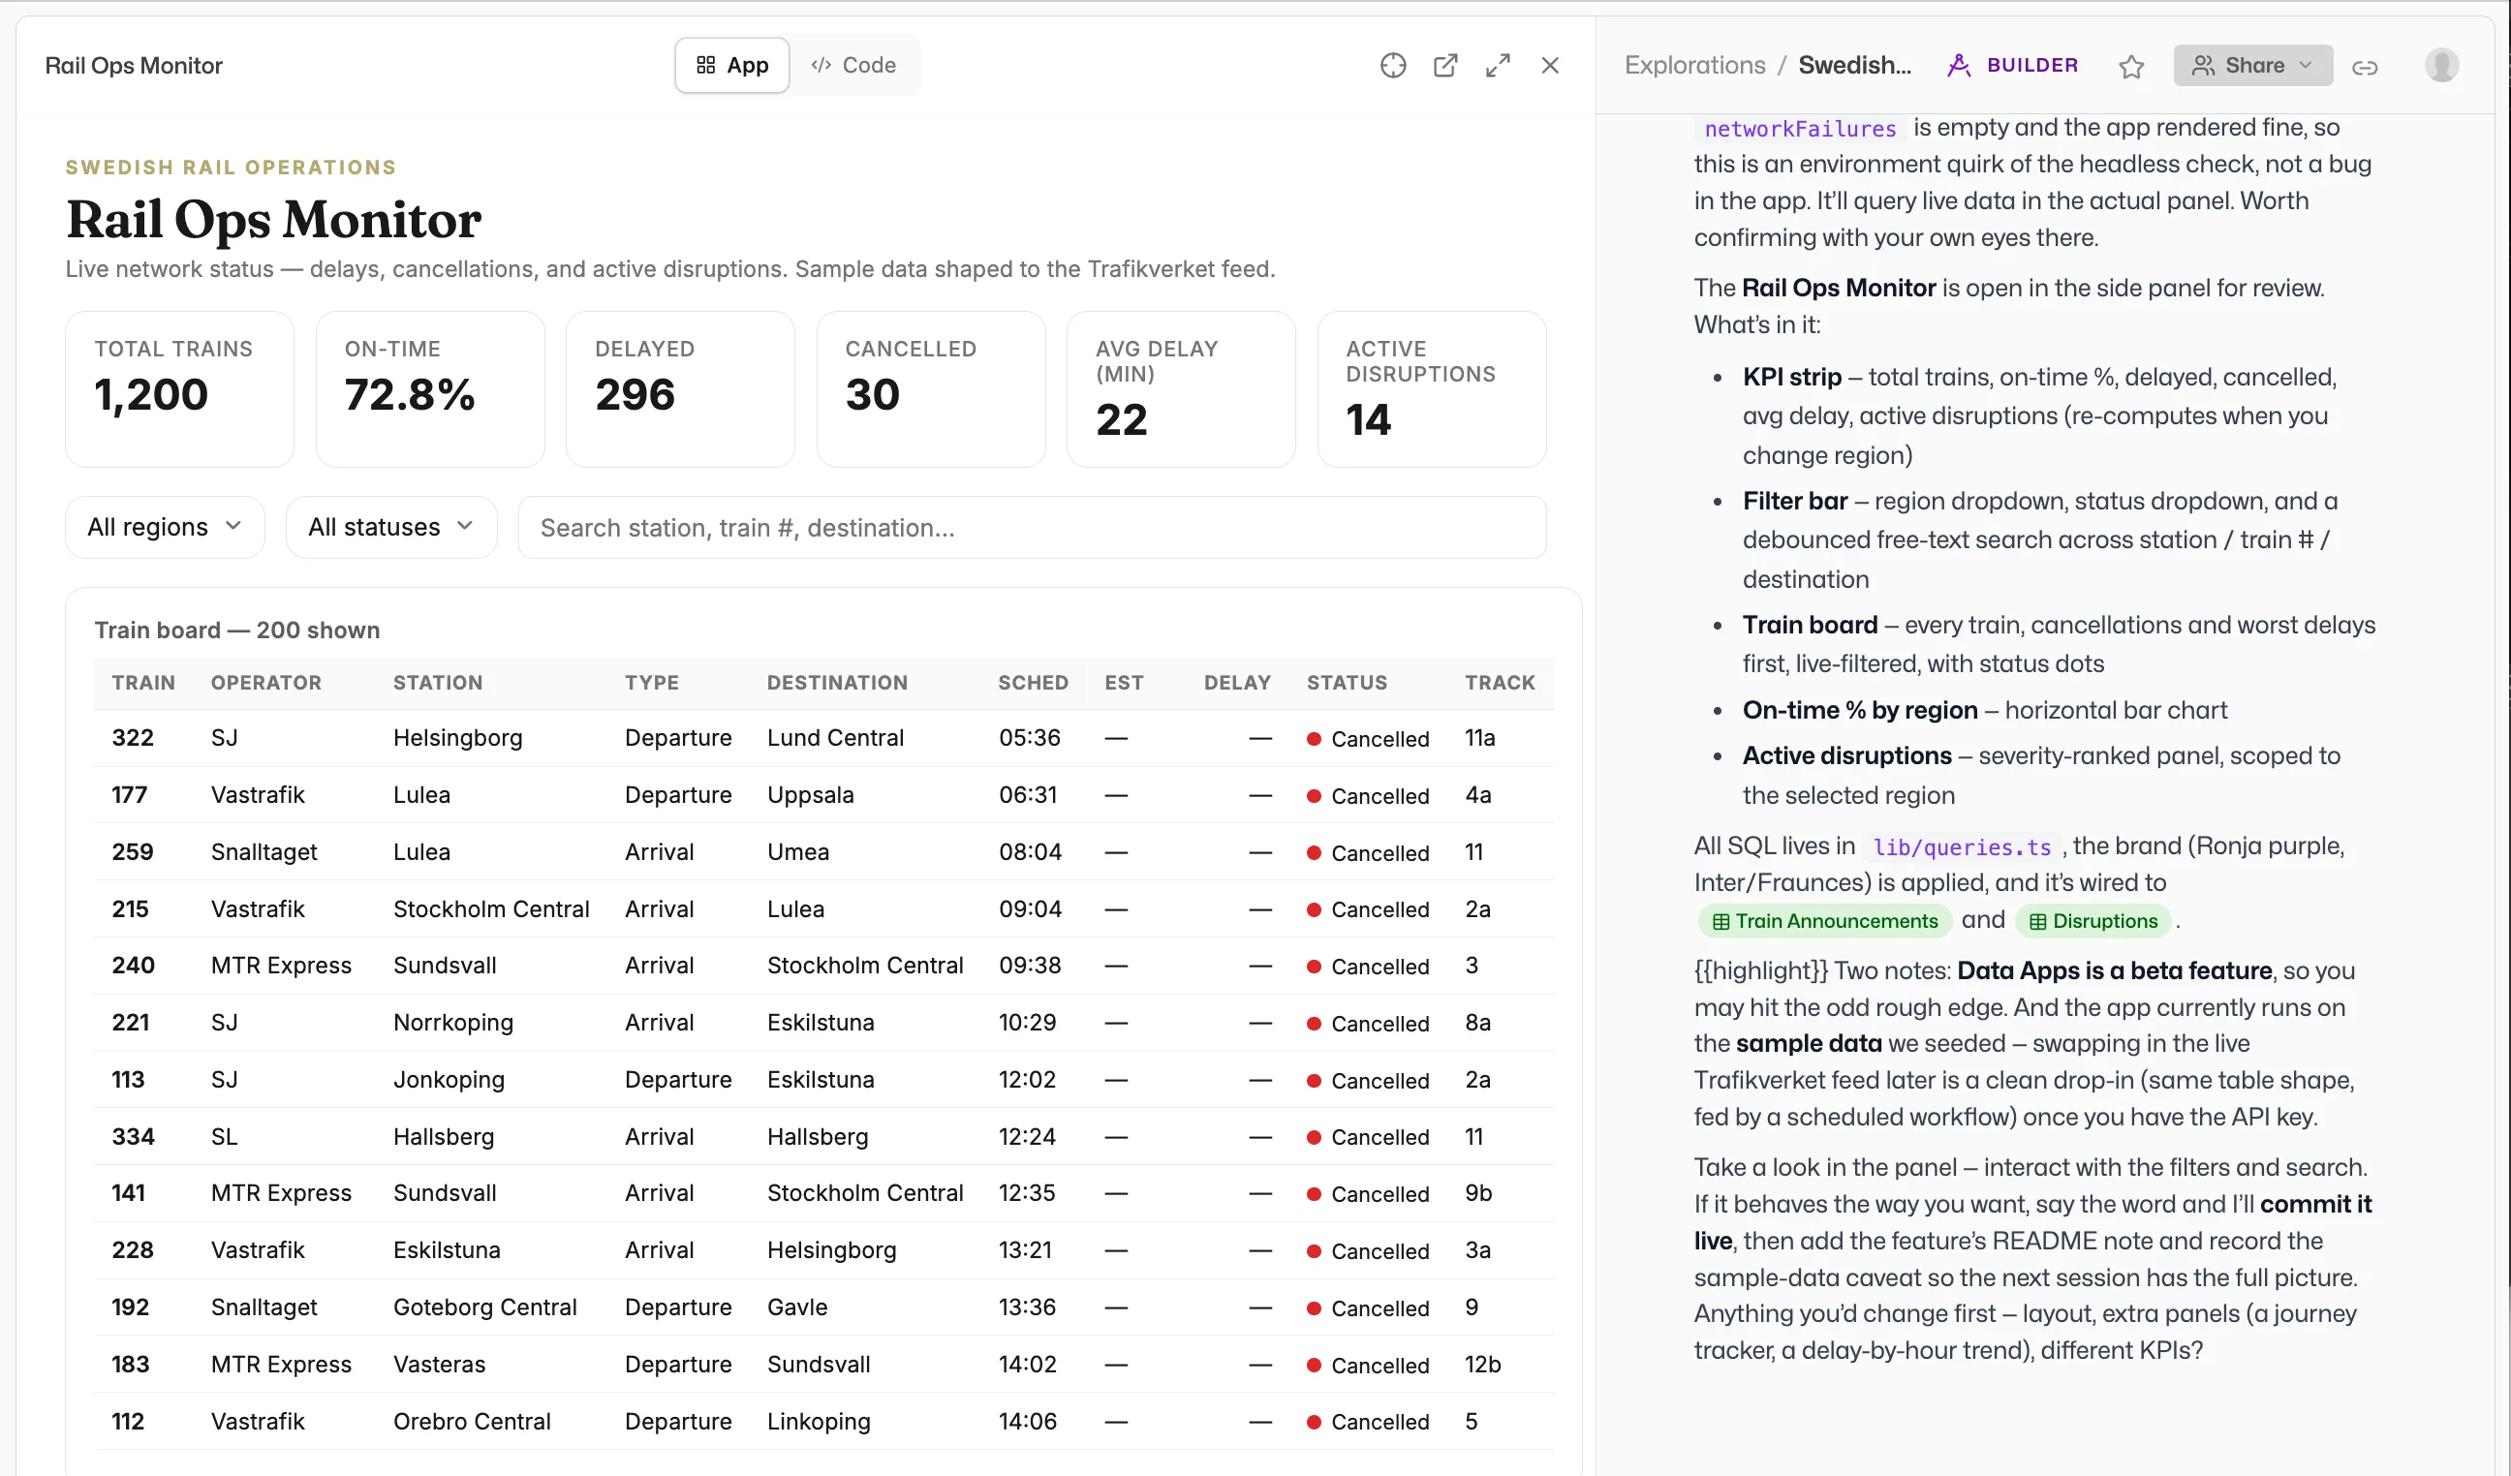Click Cancelled status of train 228
2511x1476 pixels.
[1368, 1251]
